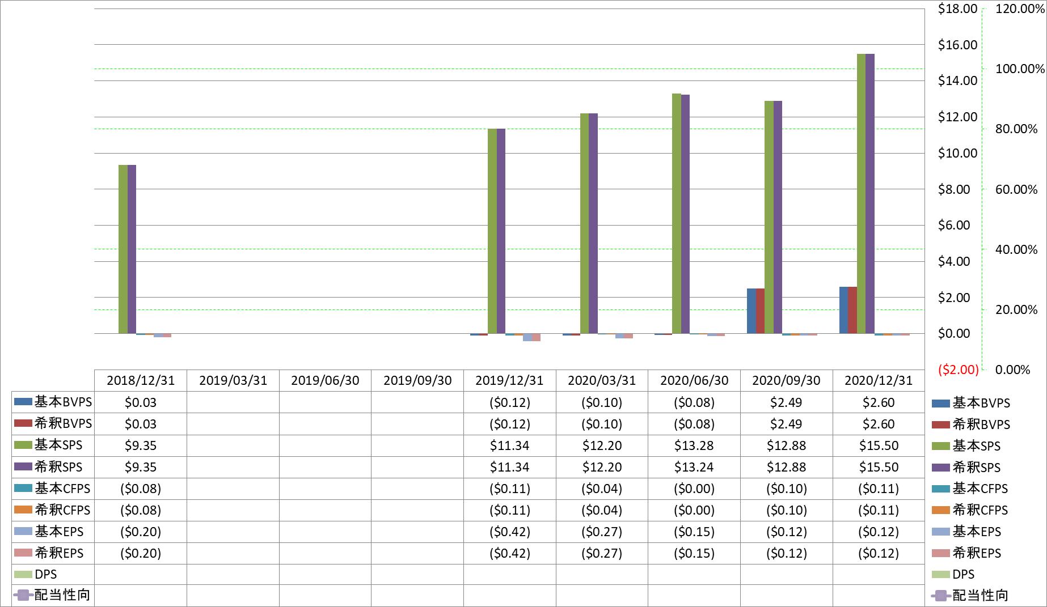The height and width of the screenshot is (607, 1047).
Task: Click the $13.28 基本SPS value for 2020/06/30
Action: [694, 445]
